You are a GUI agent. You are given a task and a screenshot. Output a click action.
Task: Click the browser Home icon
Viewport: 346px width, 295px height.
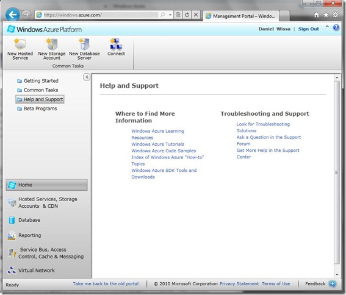(316, 15)
